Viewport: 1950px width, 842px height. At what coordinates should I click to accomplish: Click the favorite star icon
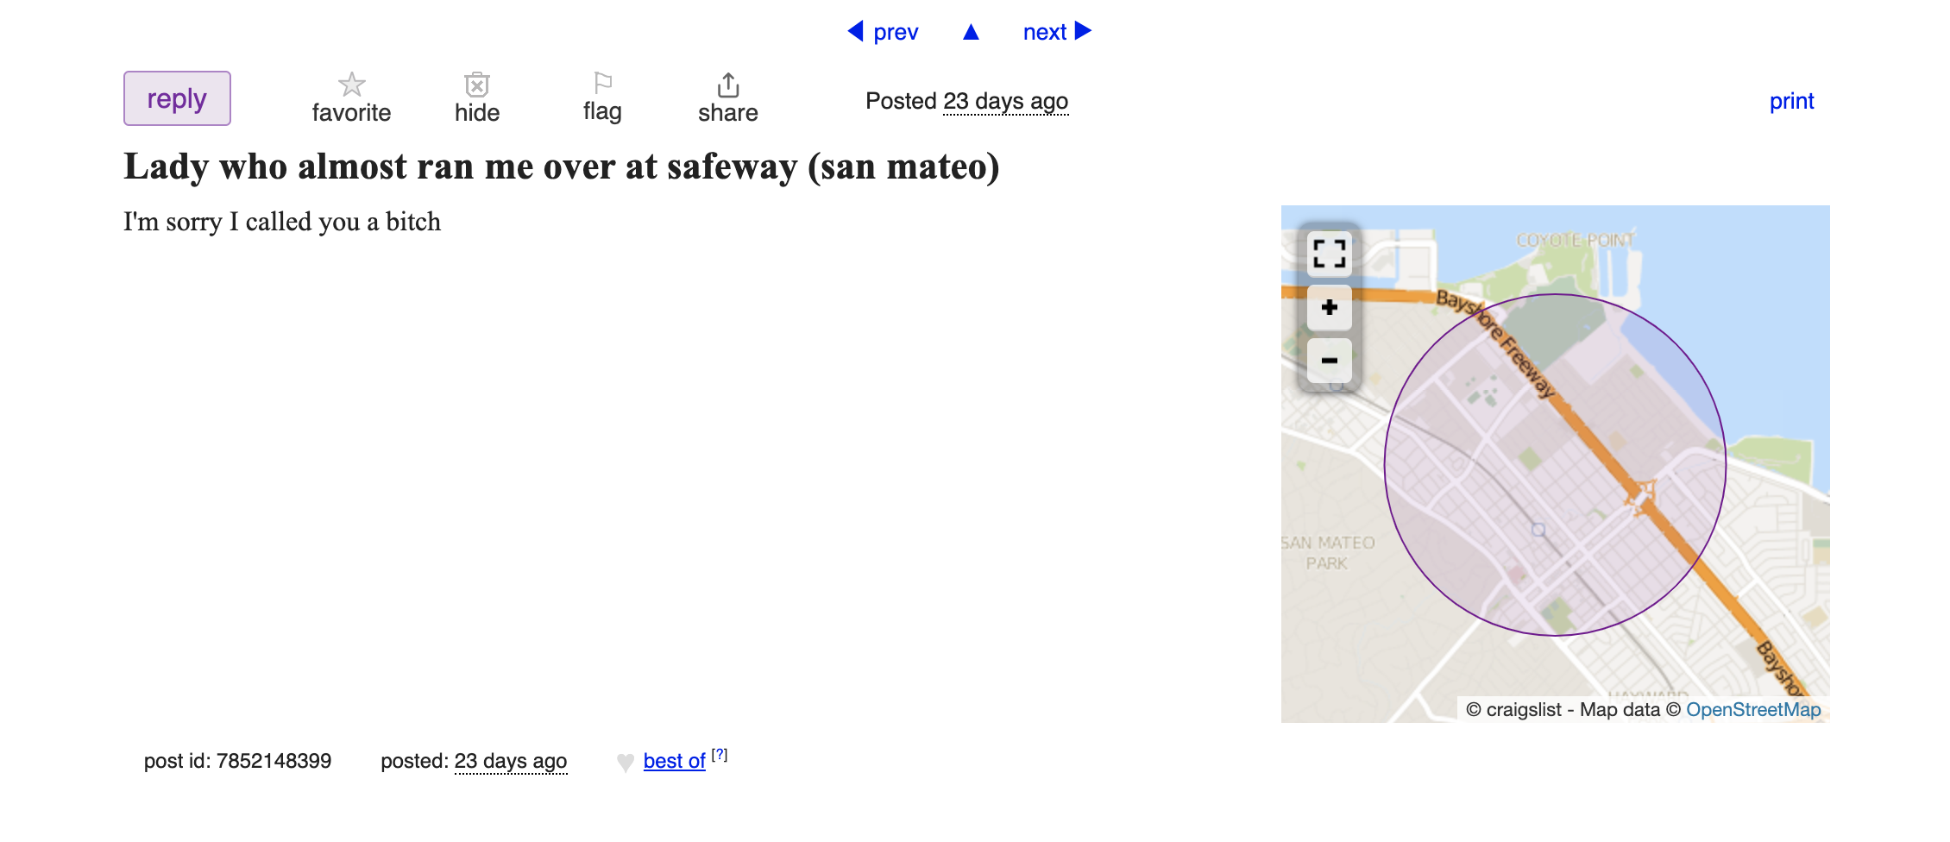(351, 85)
